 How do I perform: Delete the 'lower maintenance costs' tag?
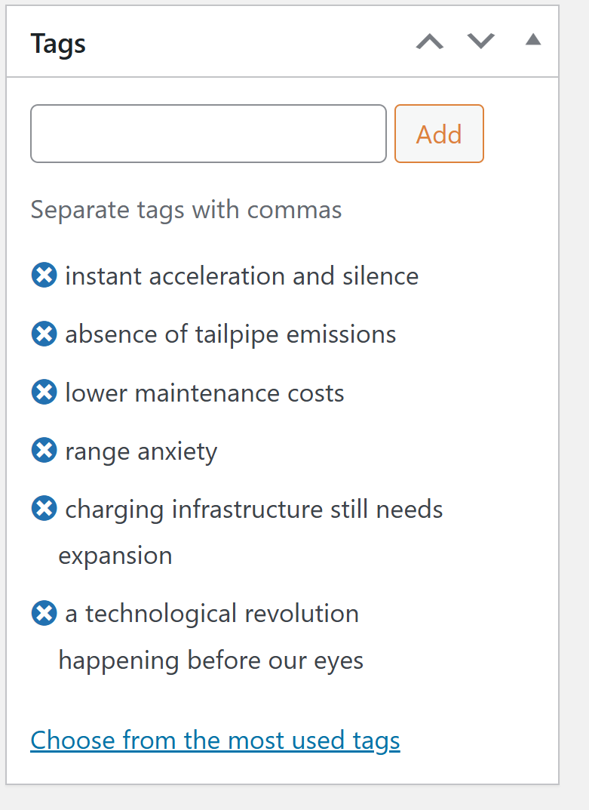coord(44,393)
